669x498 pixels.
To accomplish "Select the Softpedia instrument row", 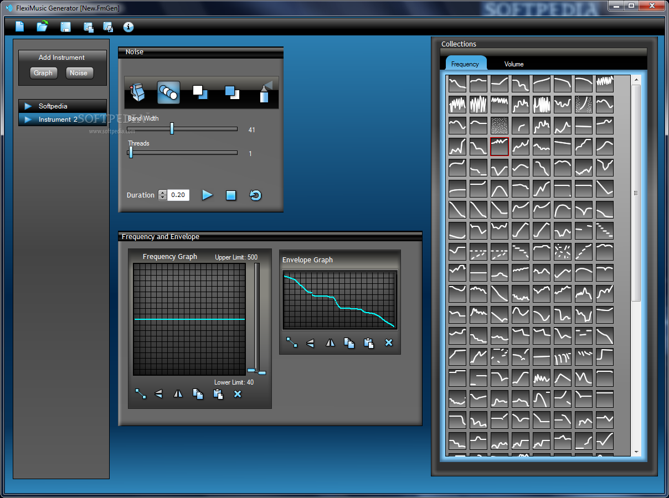I will [63, 106].
